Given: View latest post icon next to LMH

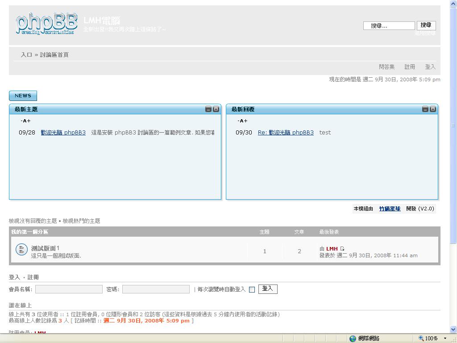Looking at the screenshot, I should click(x=342, y=249).
